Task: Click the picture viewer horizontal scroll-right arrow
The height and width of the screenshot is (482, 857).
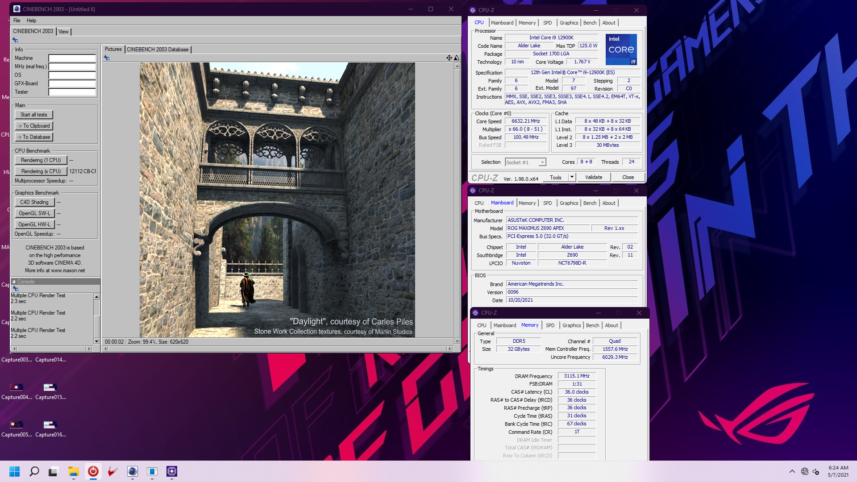Action: point(449,349)
